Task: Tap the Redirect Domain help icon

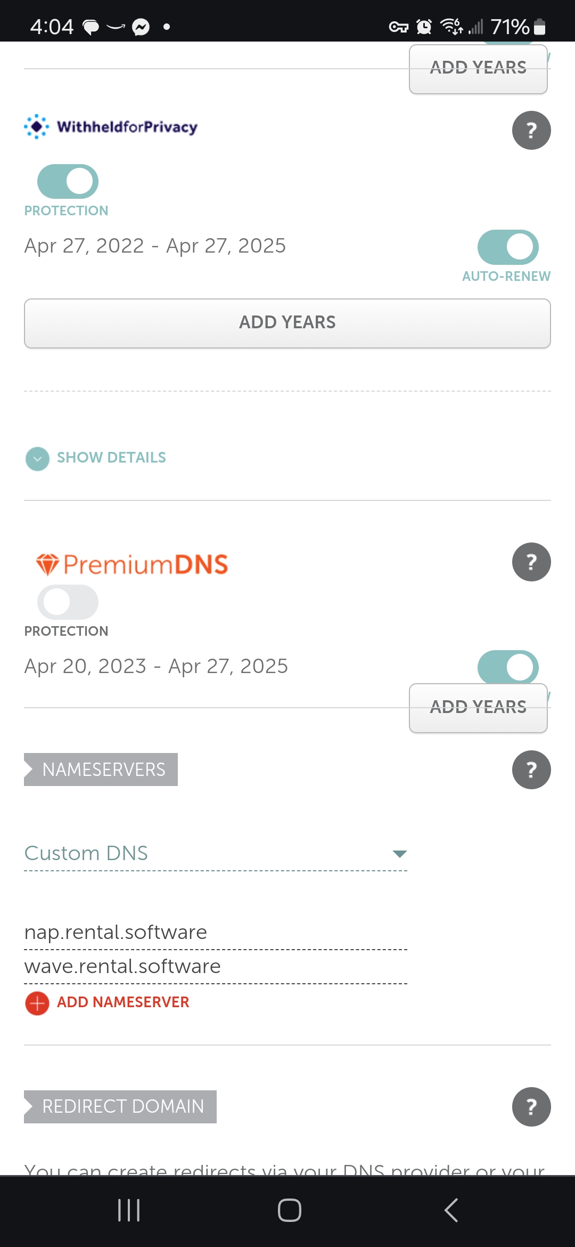Action: click(x=531, y=1107)
